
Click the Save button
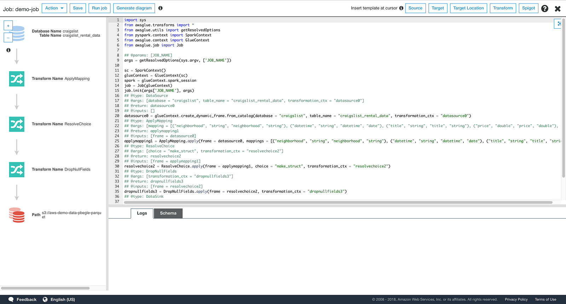[x=78, y=8]
